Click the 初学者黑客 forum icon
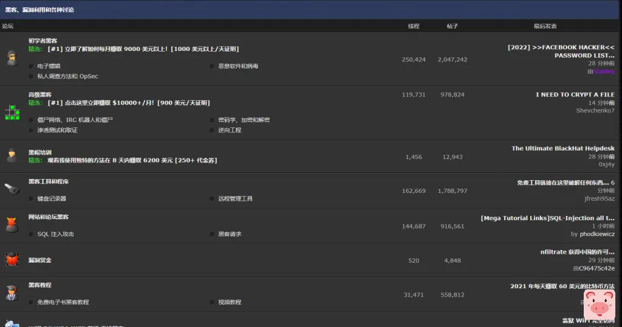Viewport: 622px width, 327px height. 12,58
